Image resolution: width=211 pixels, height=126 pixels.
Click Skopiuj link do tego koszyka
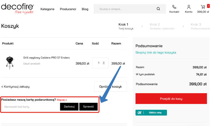[156, 53]
